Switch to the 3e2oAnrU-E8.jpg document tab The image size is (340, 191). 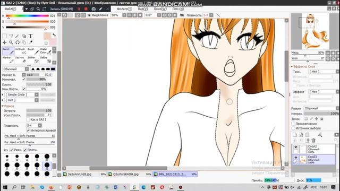click(84, 174)
